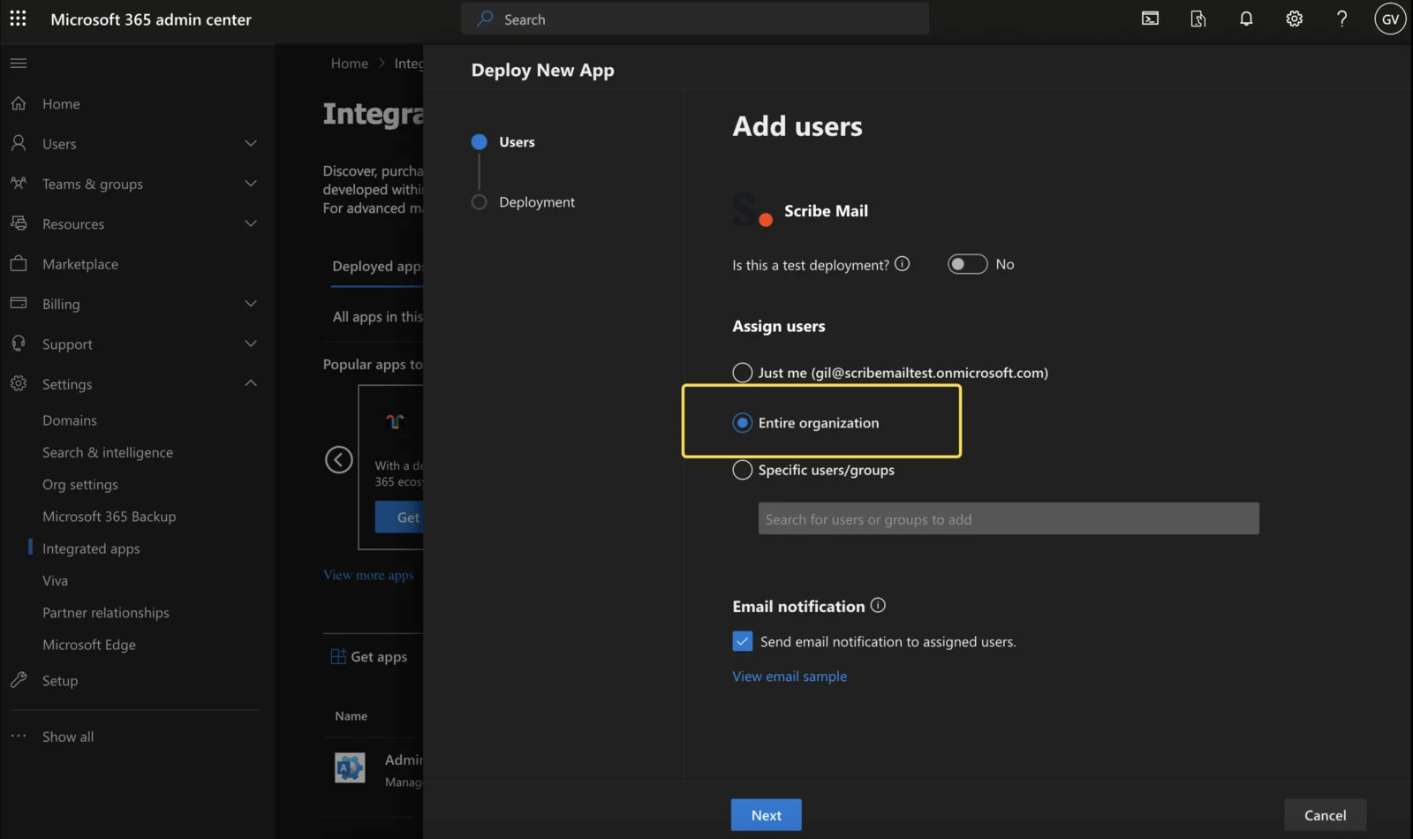
Task: Open Integrated apps in sidebar
Action: coord(91,548)
